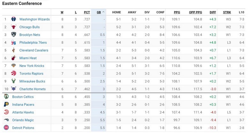Sort standings by W column header
The width and height of the screenshot is (248, 133).
(62, 12)
